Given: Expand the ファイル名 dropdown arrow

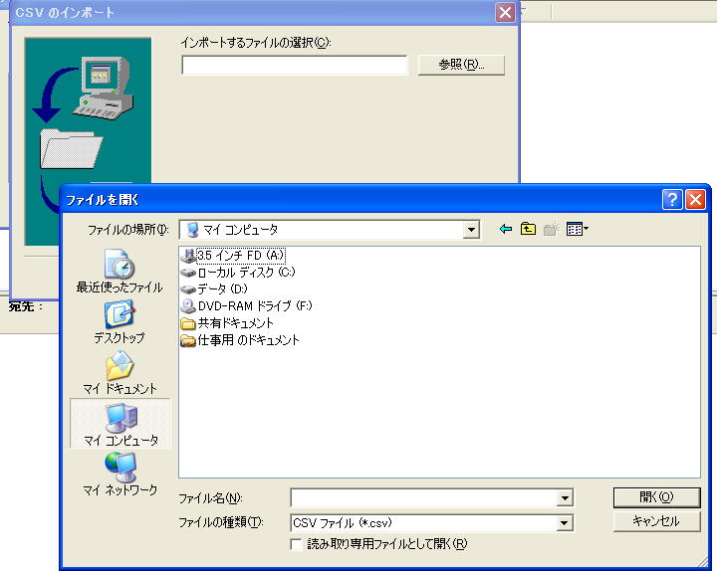Looking at the screenshot, I should 566,497.
